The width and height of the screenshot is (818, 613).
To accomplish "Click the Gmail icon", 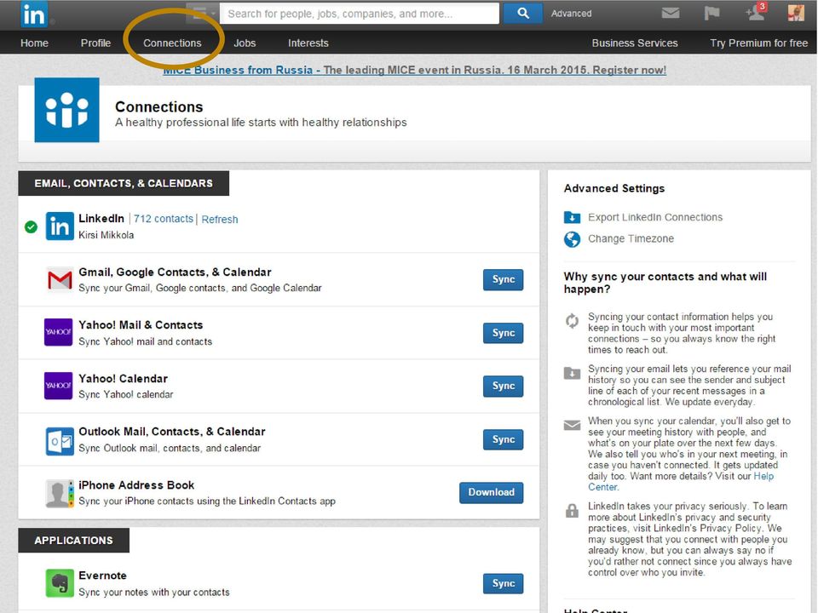I will 60,280.
